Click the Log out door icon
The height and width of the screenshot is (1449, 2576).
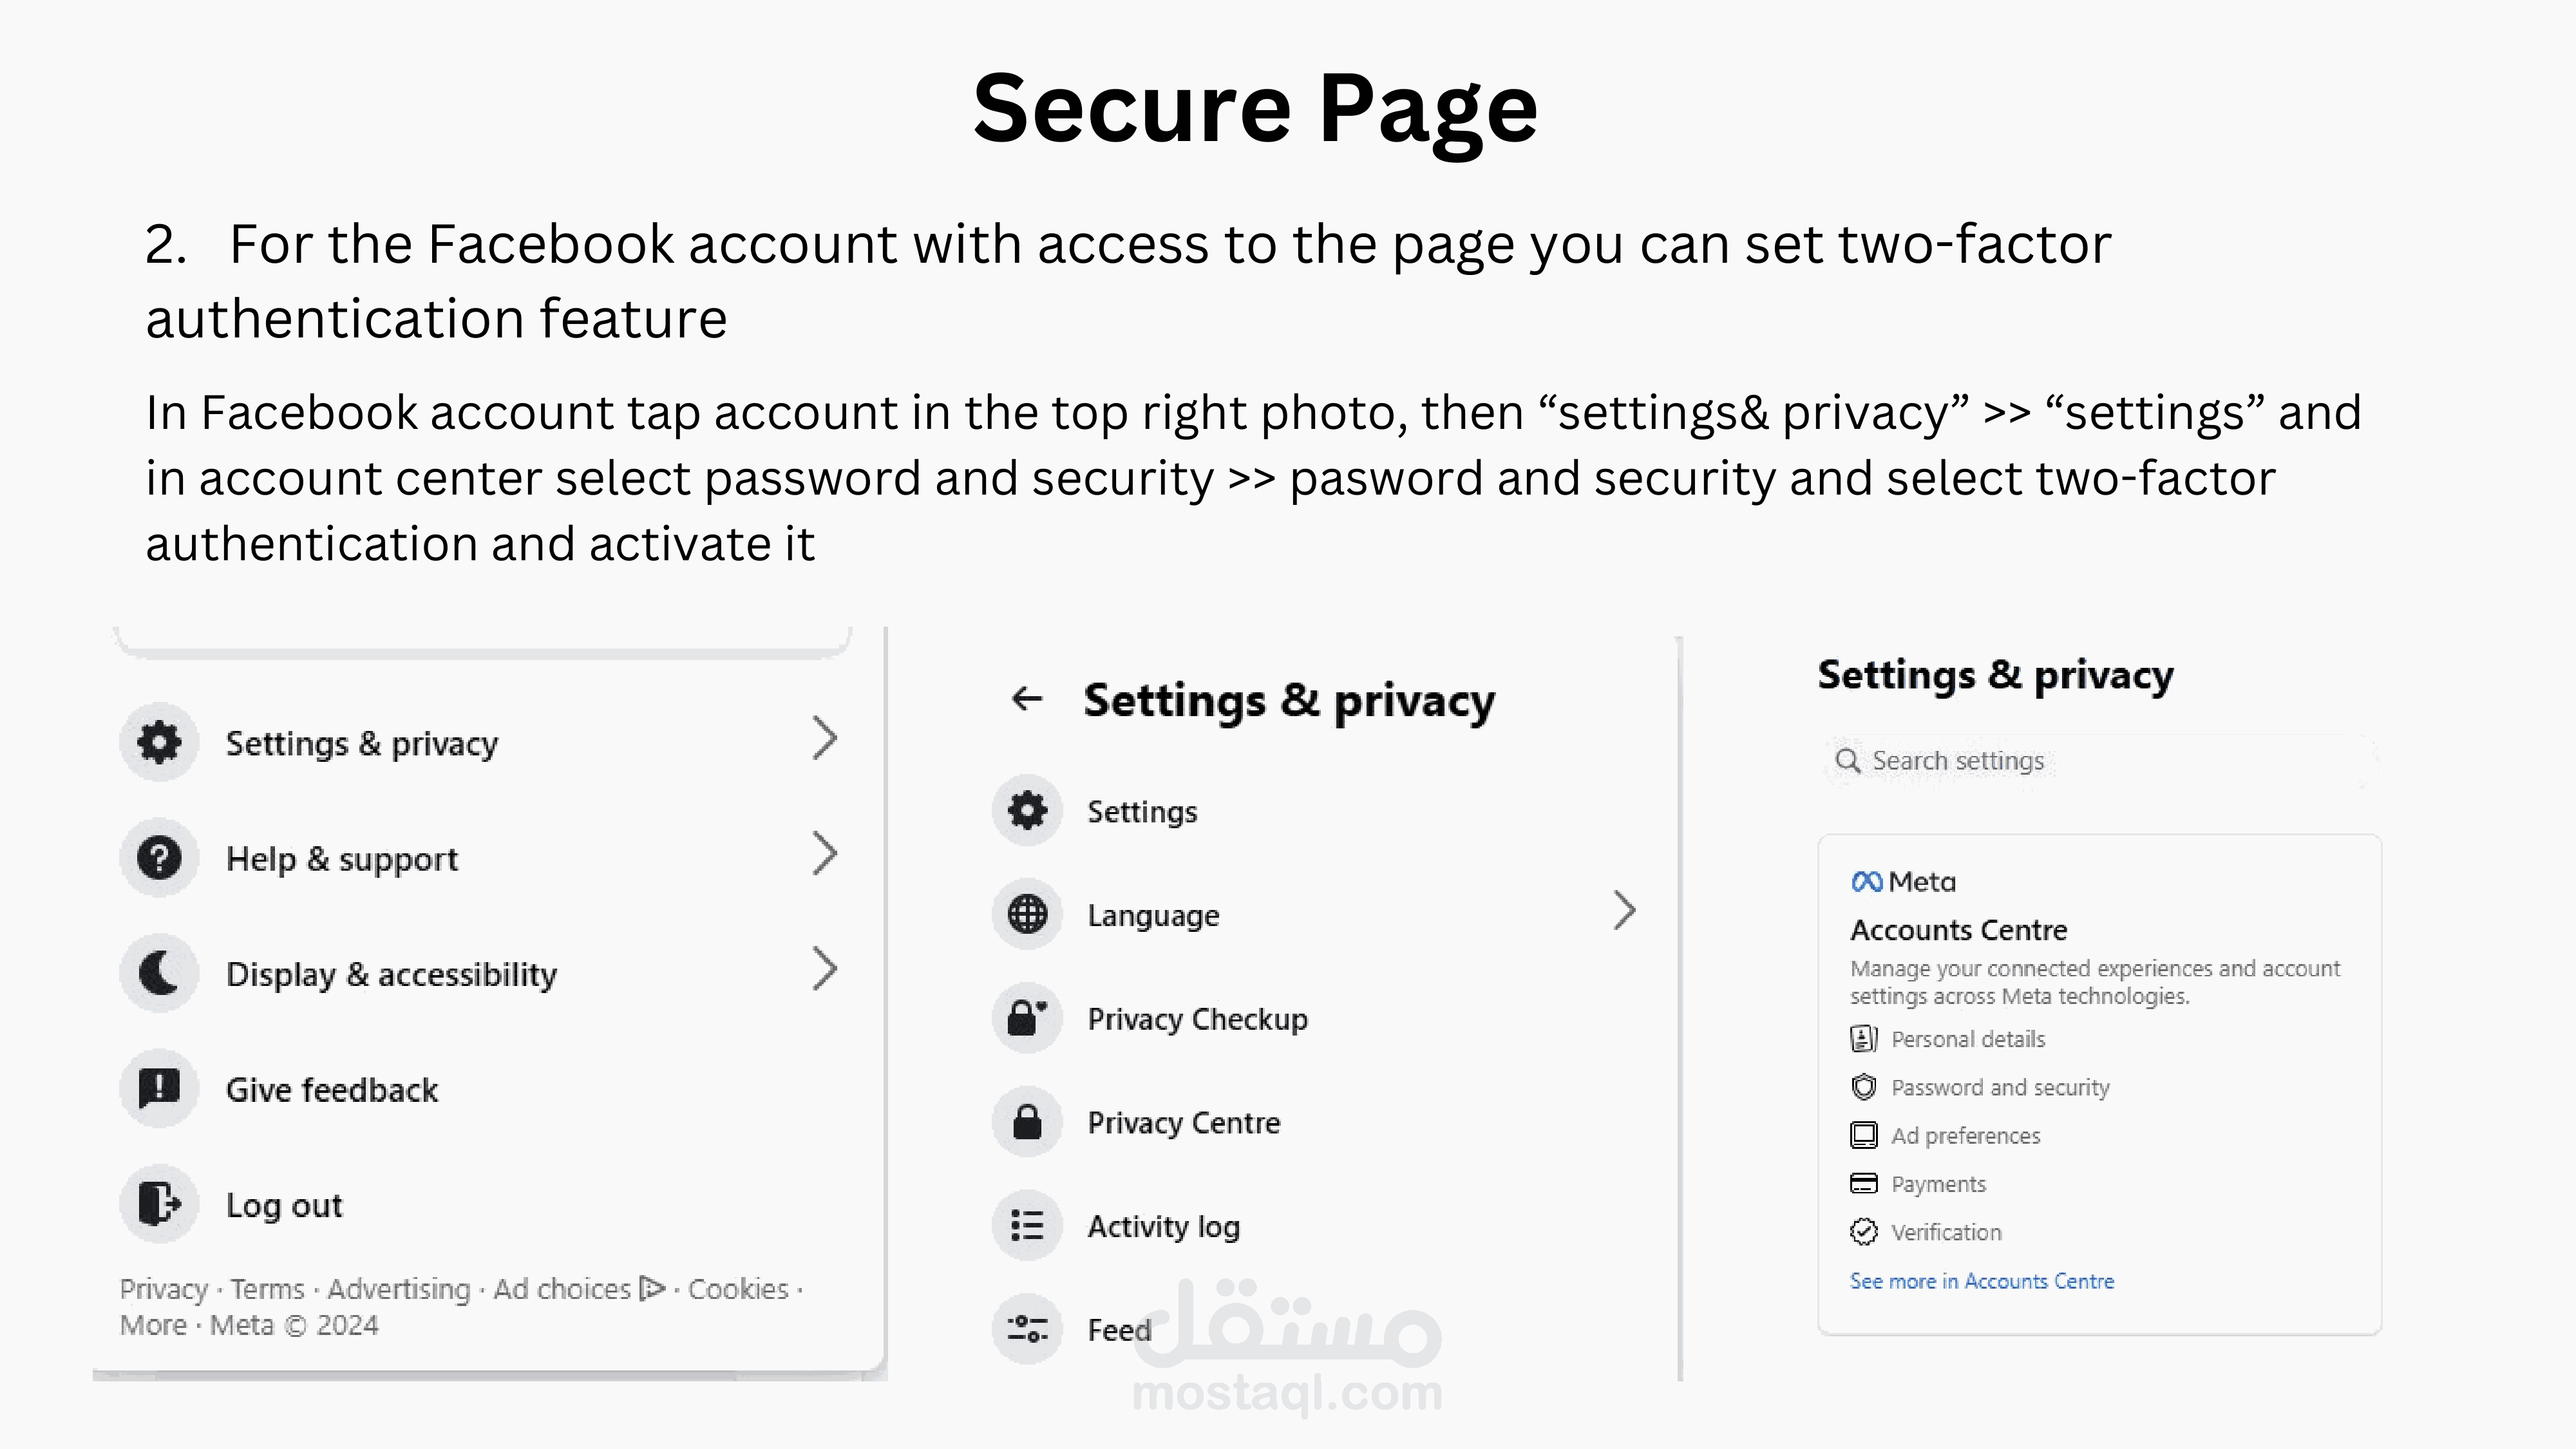click(x=159, y=1204)
